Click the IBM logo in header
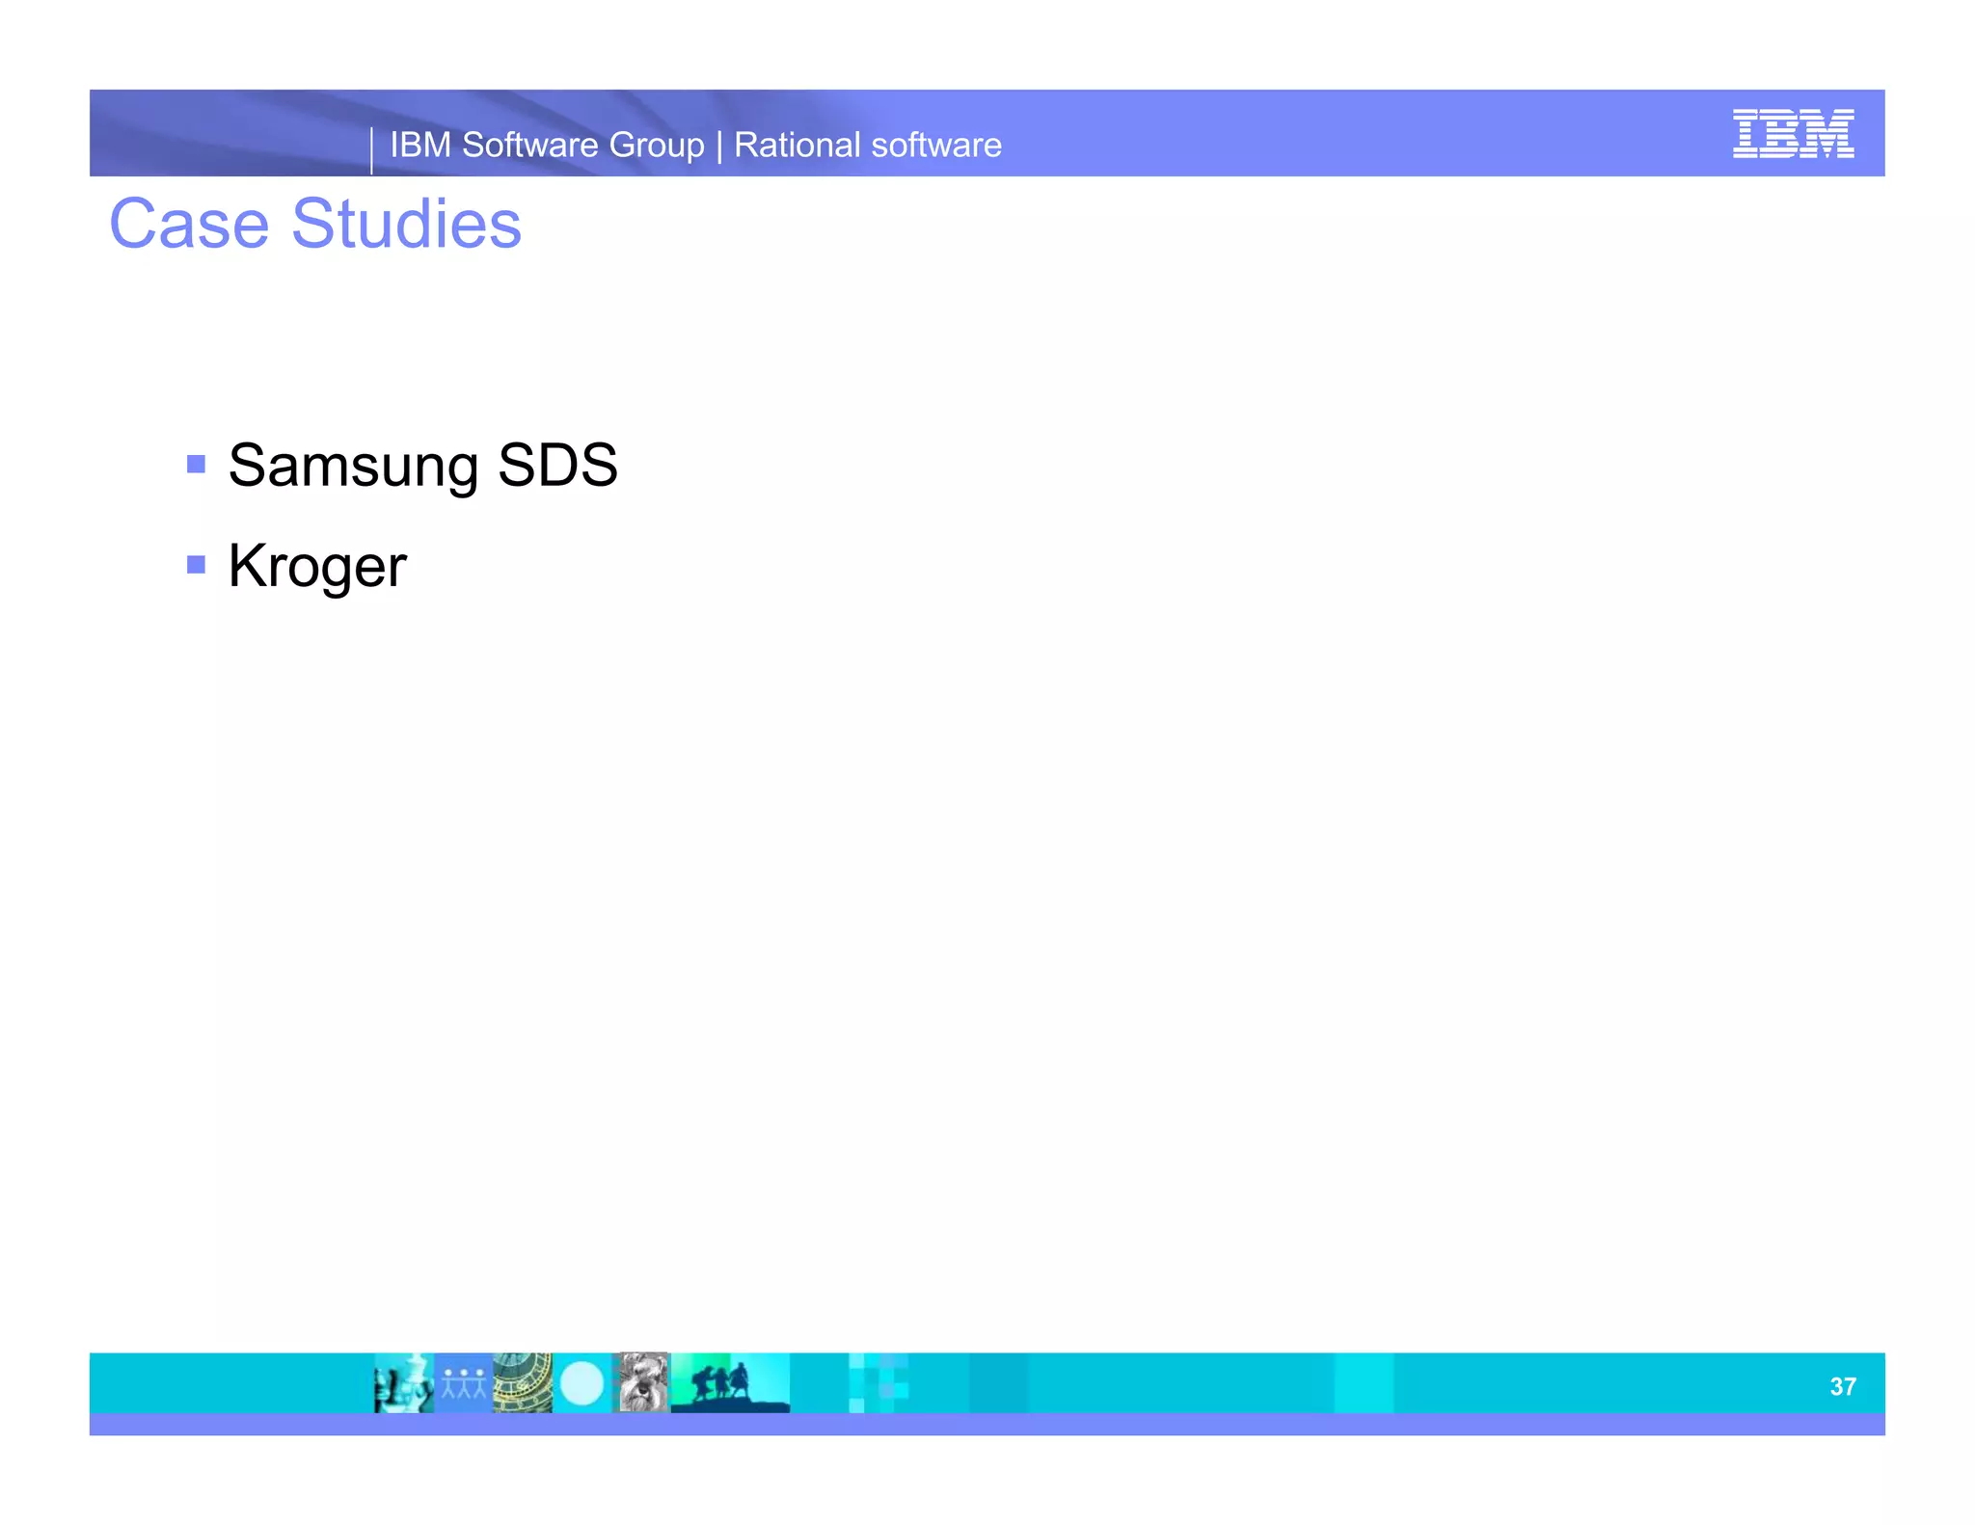The height and width of the screenshot is (1525, 1975). (1792, 134)
